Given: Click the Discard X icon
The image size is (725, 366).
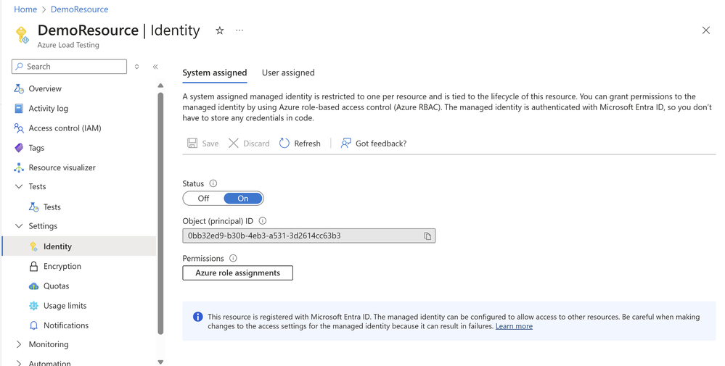Looking at the screenshot, I should [x=234, y=143].
